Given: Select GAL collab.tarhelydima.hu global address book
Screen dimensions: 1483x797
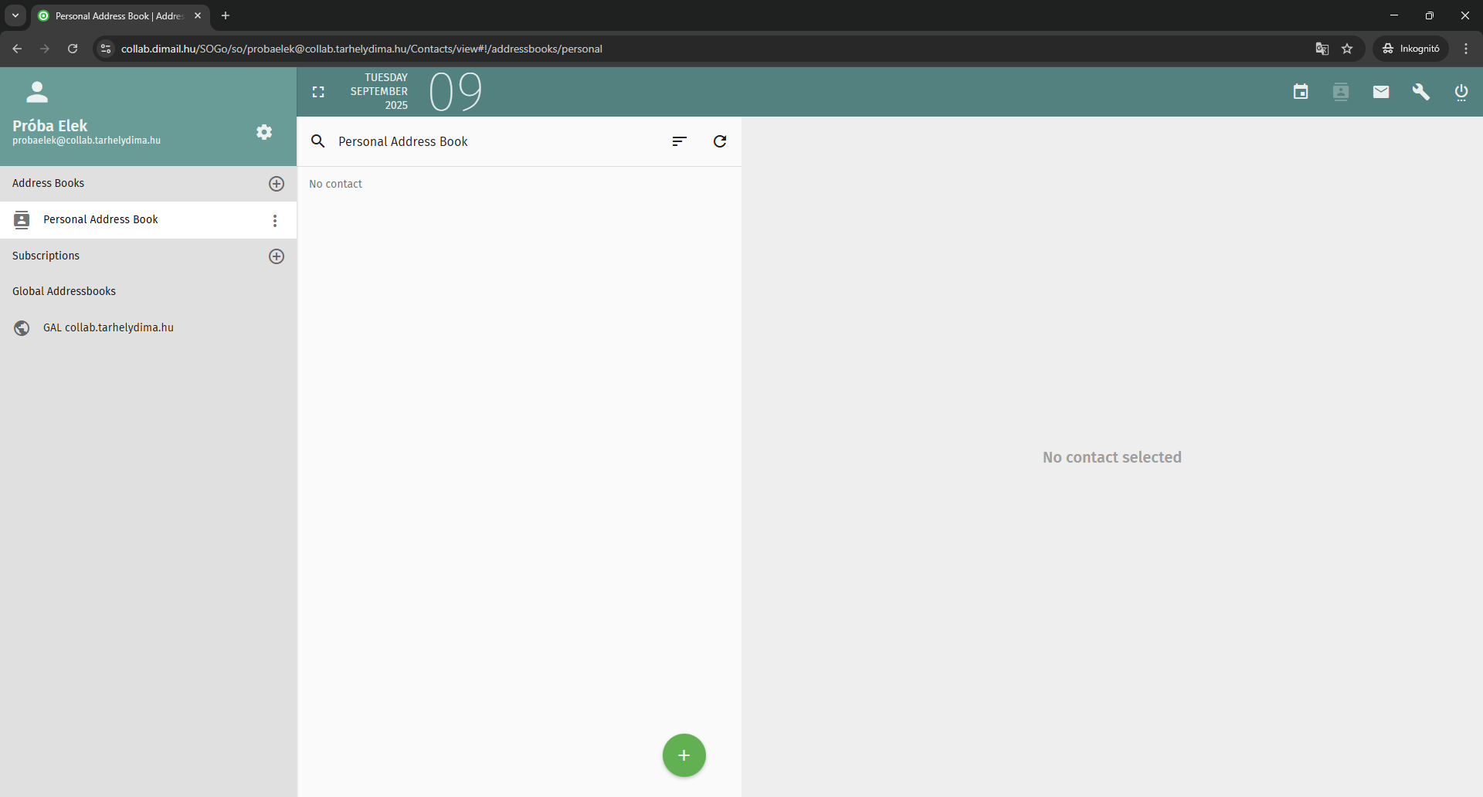Looking at the screenshot, I should [108, 328].
